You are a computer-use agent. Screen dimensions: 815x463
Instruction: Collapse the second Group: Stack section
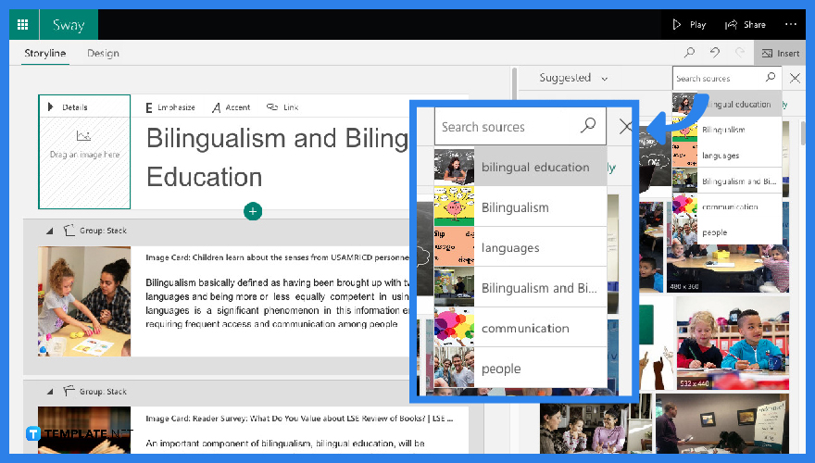point(49,392)
